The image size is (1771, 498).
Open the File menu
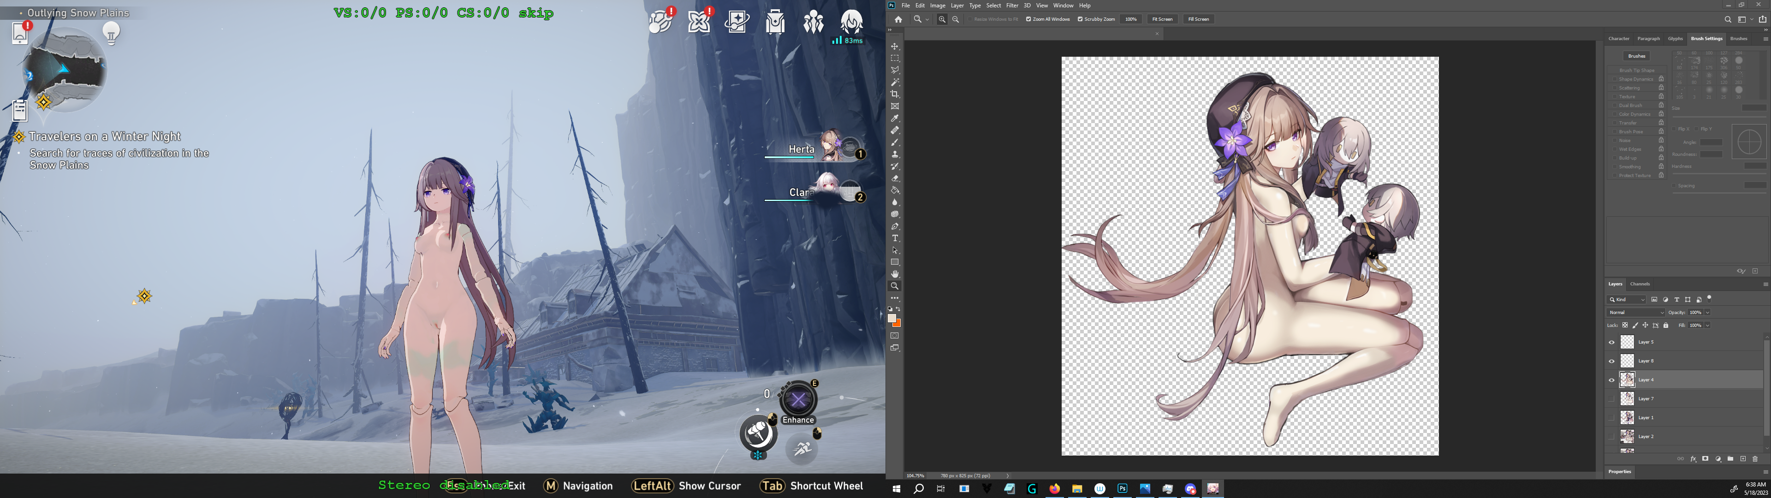[905, 6]
